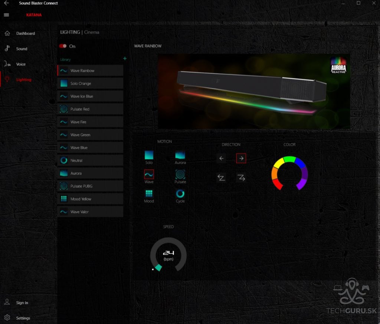
Task: Click the Voice icon in the sidebar
Action: (x=7, y=64)
